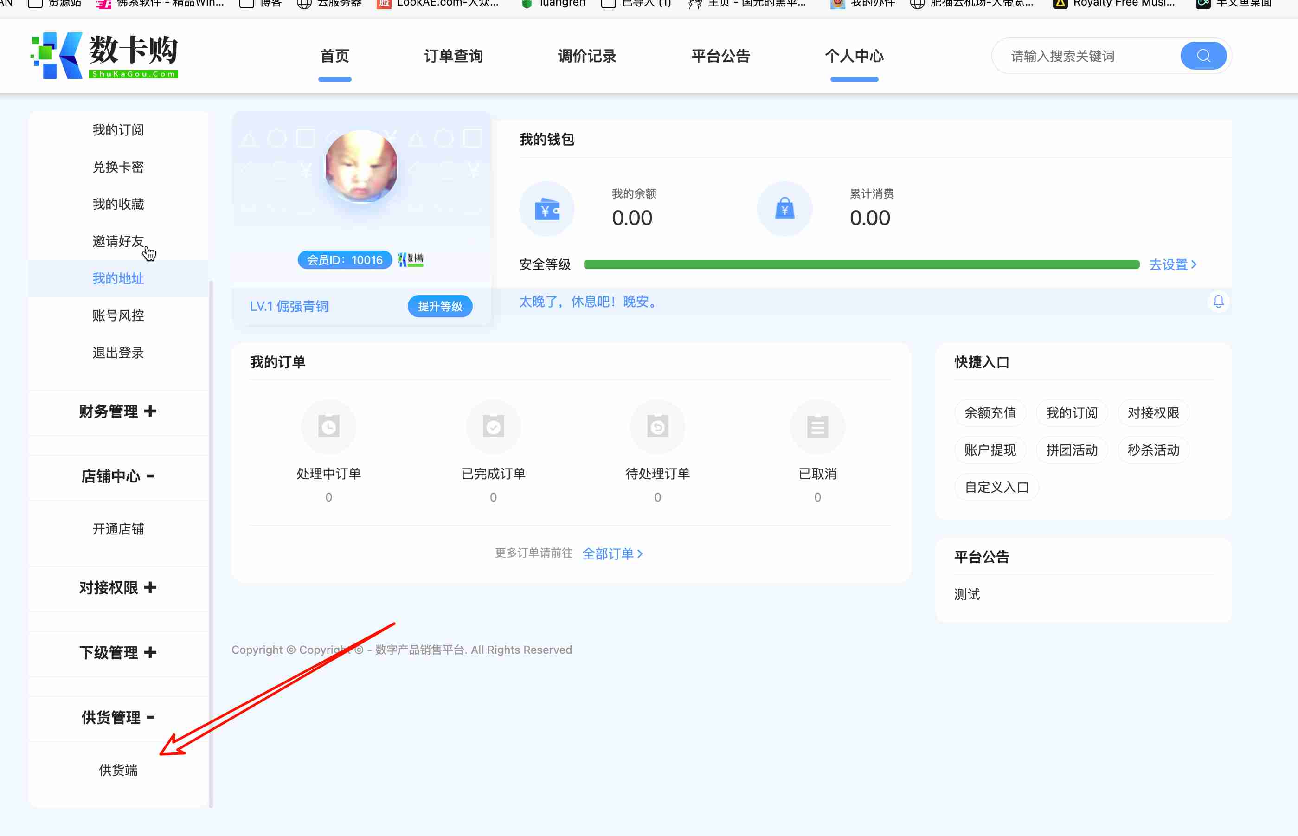This screenshot has width=1298, height=836.
Task: Click the green security level progress bar
Action: tap(861, 264)
